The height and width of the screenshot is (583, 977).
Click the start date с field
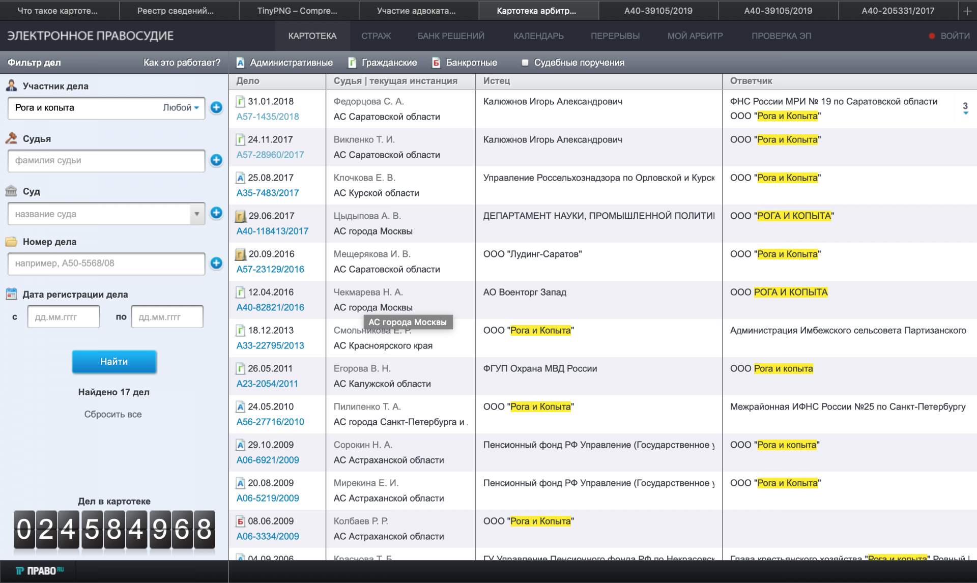pyautogui.click(x=64, y=316)
